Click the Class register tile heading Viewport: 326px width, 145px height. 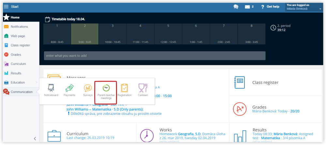265,83
